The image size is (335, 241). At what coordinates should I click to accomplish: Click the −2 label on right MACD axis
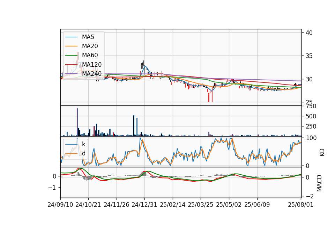[310, 196]
